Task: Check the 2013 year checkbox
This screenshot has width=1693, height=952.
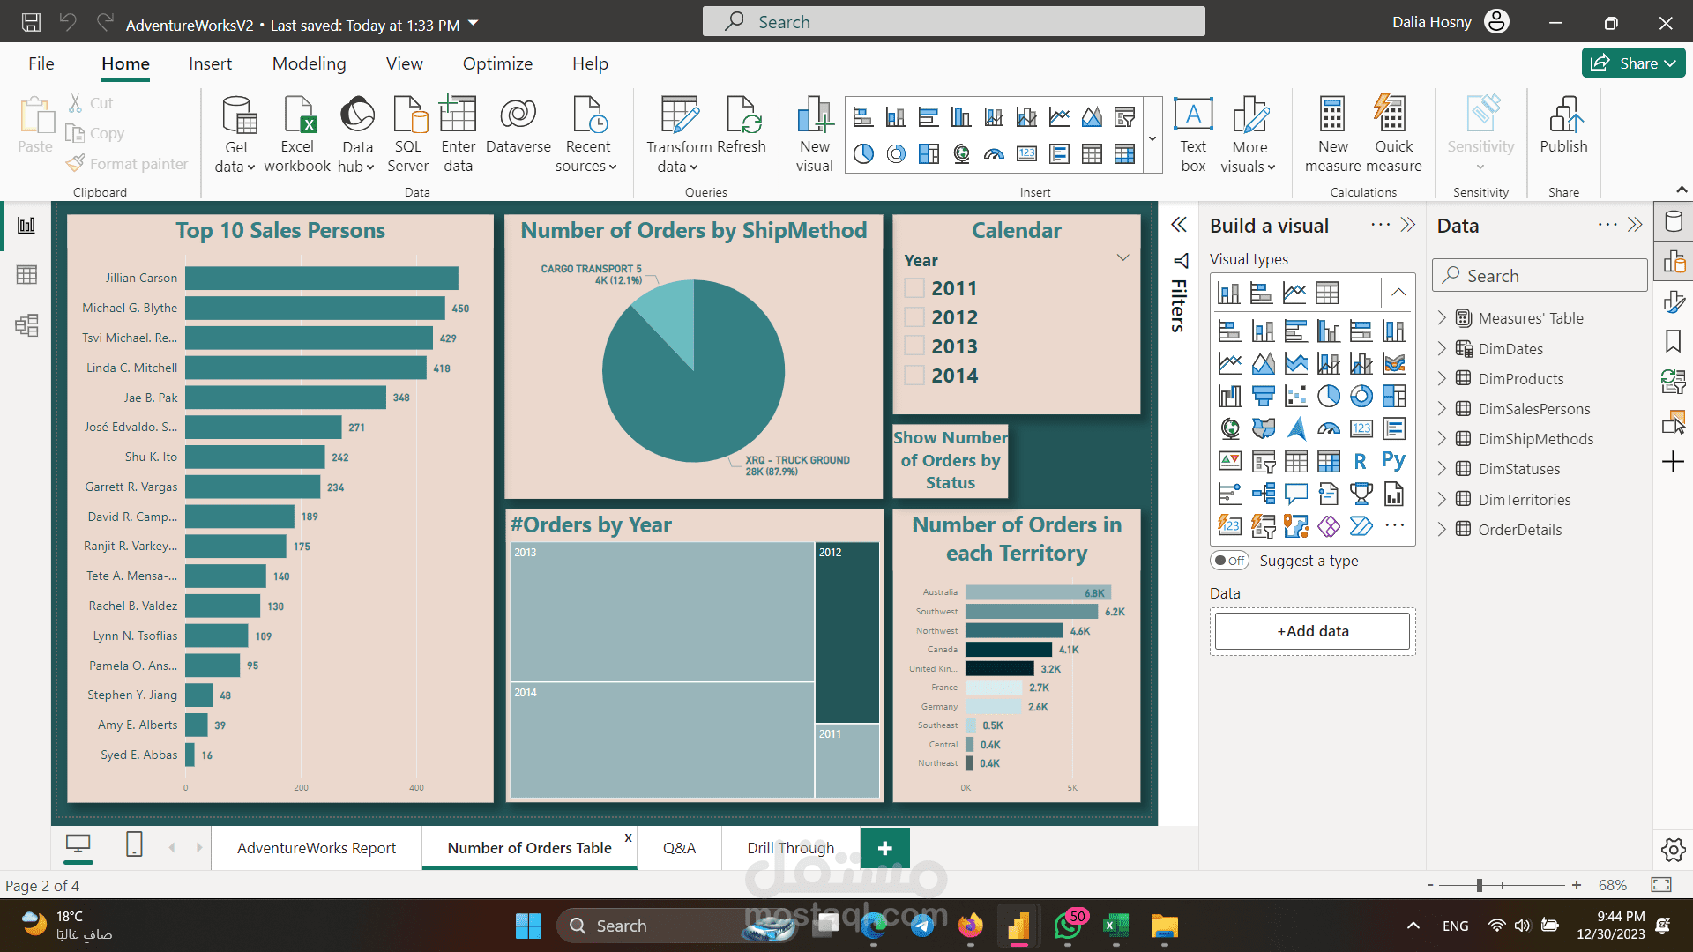Action: pyautogui.click(x=915, y=346)
